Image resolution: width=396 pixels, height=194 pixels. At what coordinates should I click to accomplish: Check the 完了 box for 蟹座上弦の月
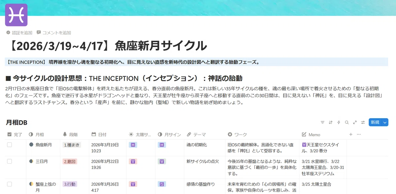pyautogui.click(x=10, y=184)
